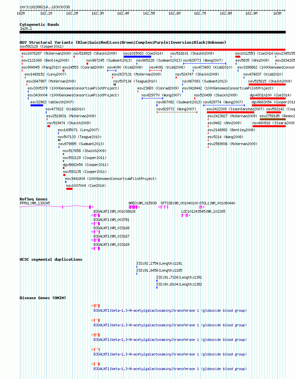Click DGV Structural Variants track title

(123, 42)
